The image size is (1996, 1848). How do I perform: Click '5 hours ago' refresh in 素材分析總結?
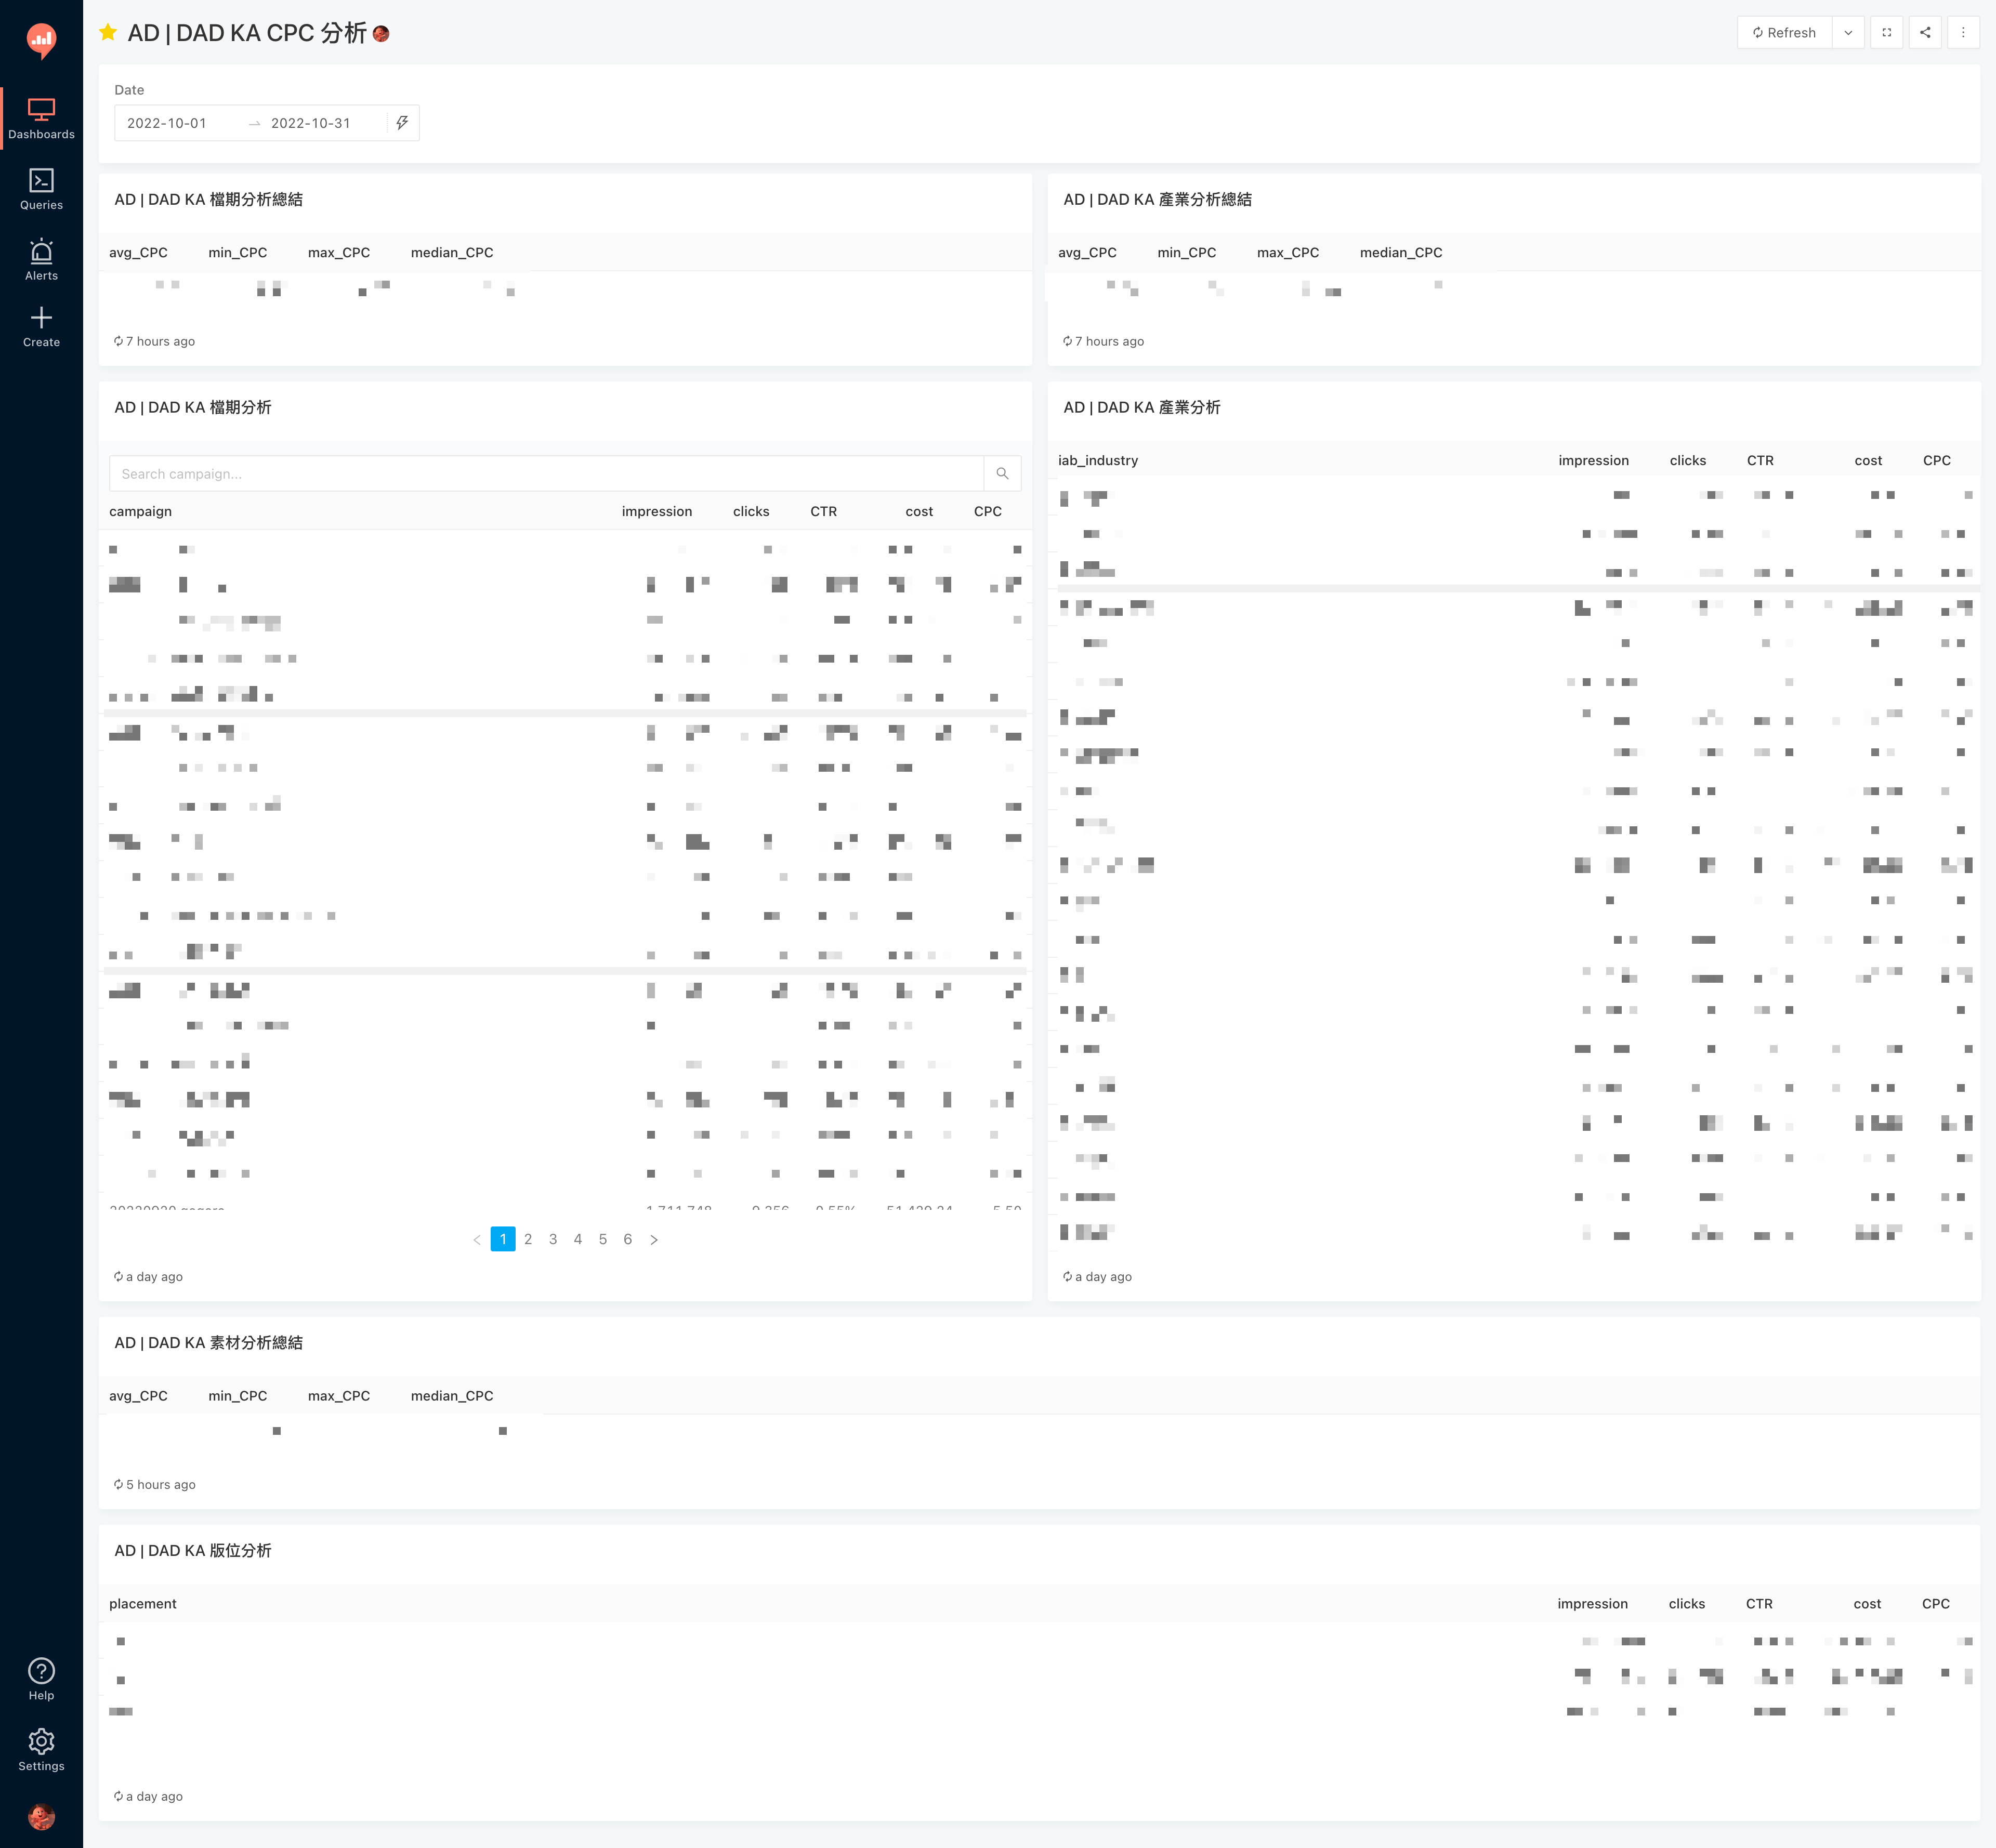coord(154,1485)
